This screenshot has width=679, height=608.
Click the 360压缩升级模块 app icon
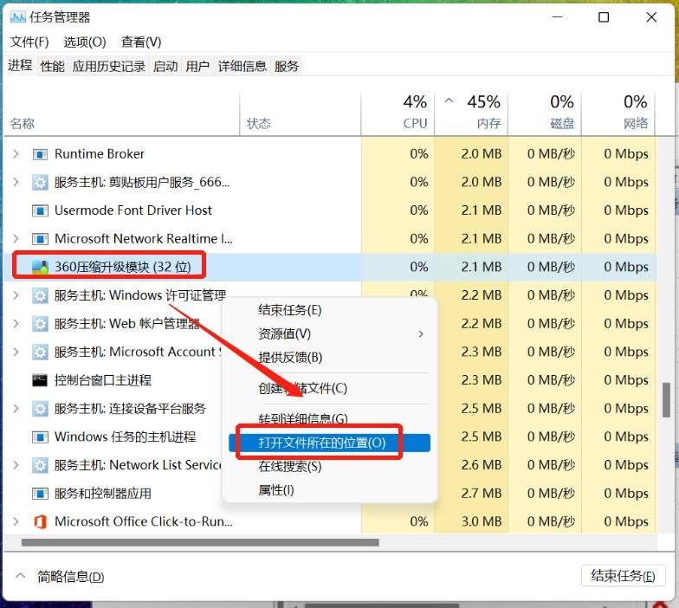pos(40,267)
